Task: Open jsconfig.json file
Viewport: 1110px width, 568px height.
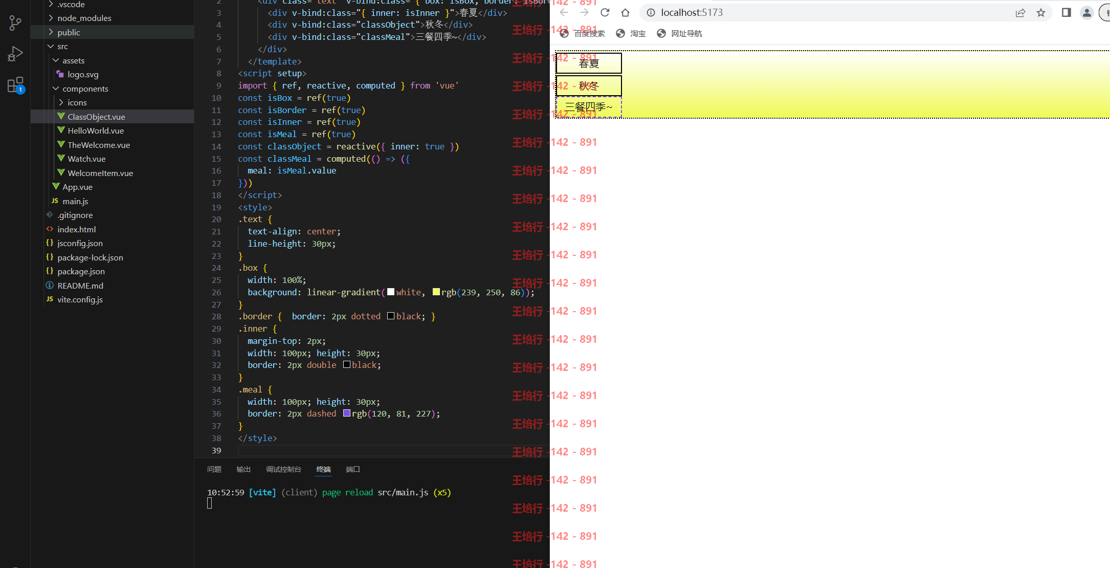Action: click(x=112, y=243)
